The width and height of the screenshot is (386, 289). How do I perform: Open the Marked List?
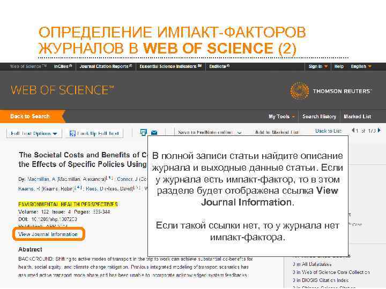tap(358, 117)
